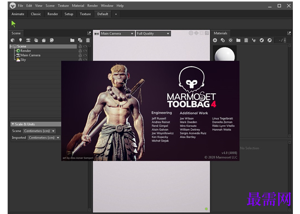Click grid icon in viewport top-right corner
This screenshot has width=300, height=214.
point(207,33)
